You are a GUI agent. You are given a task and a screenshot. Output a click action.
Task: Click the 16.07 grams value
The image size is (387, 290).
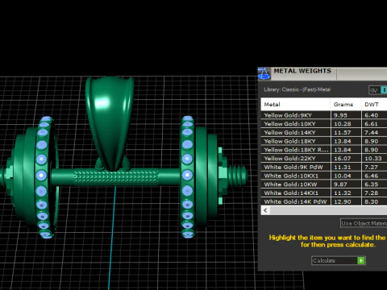[343, 159]
